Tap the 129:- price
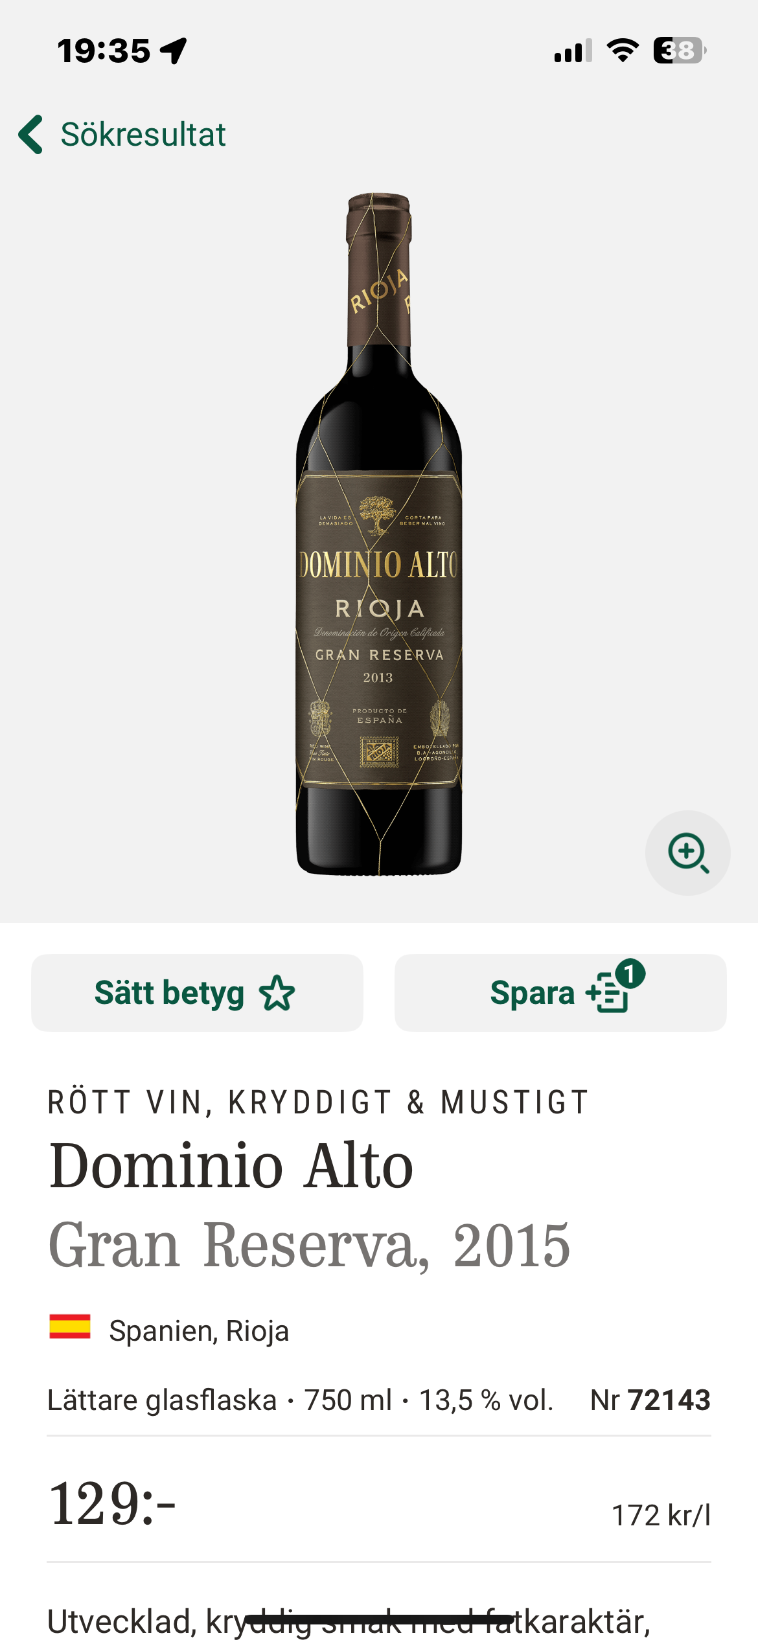 pyautogui.click(x=113, y=1503)
